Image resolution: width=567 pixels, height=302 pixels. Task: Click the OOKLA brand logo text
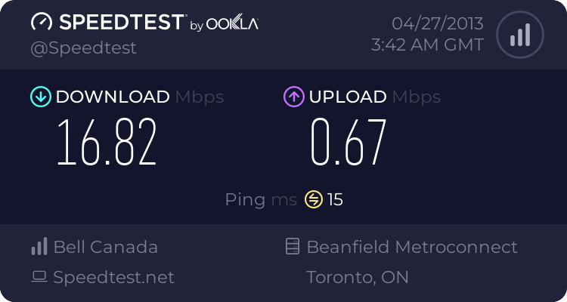[232, 24]
